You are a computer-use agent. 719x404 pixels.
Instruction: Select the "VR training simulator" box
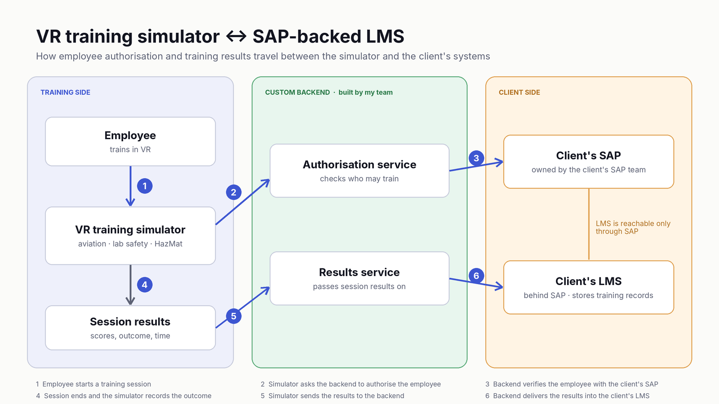[130, 236]
